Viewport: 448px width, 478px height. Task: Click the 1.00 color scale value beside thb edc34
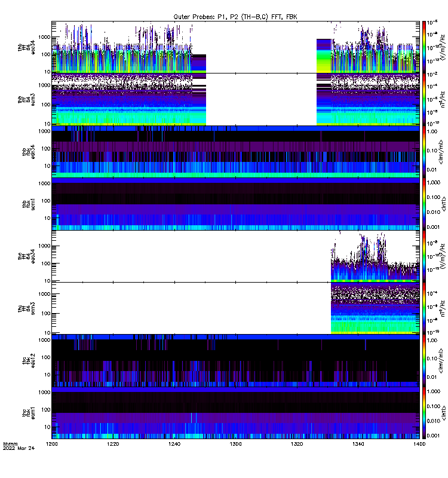coord(432,131)
